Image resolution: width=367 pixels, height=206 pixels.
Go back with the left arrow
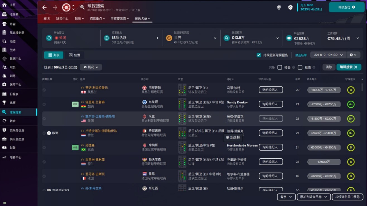point(44,8)
